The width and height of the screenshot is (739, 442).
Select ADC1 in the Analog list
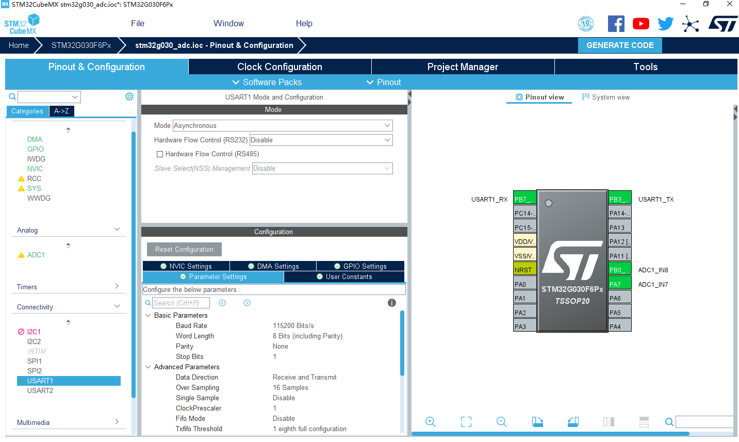[36, 255]
